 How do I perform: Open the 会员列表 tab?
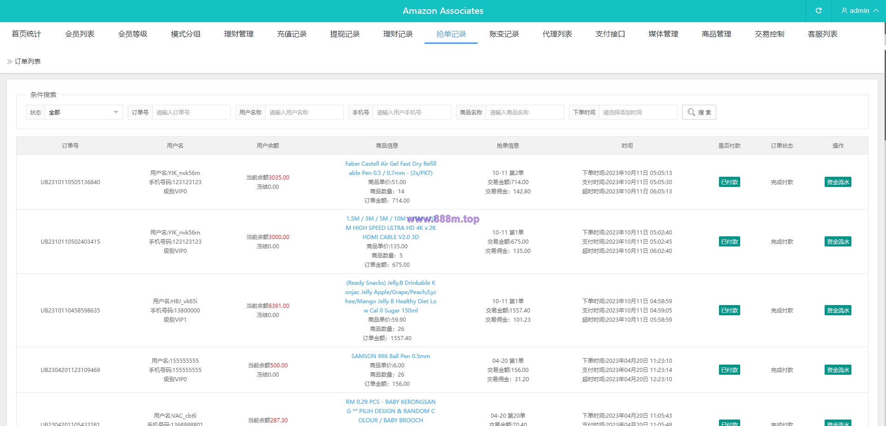[79, 34]
